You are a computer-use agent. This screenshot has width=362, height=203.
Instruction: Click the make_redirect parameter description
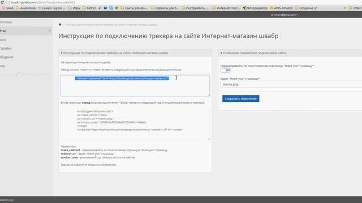[x=114, y=150]
